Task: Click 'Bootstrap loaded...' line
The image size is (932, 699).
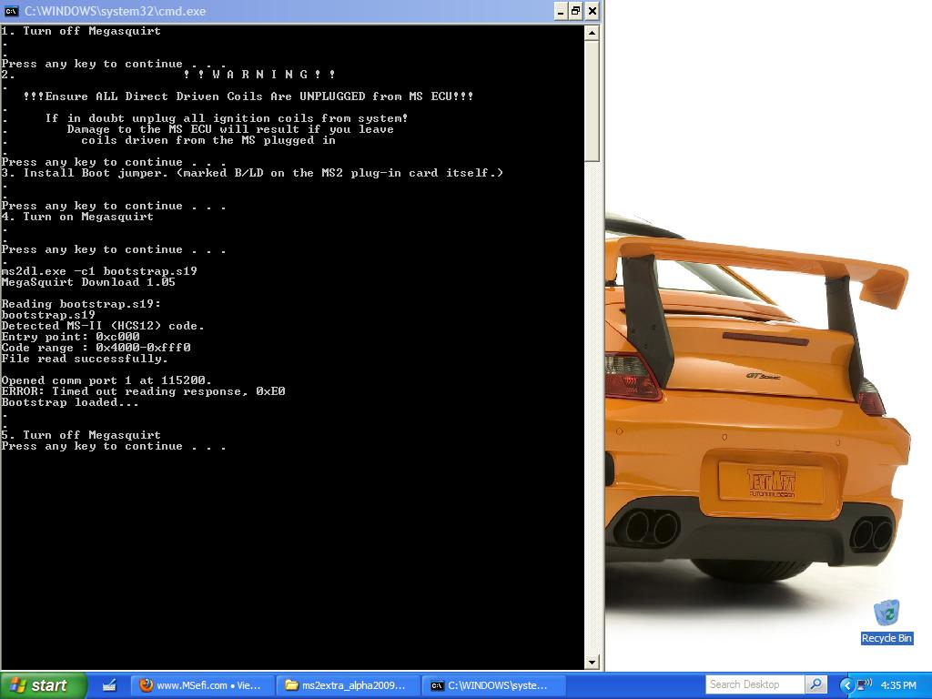Action: [x=70, y=402]
